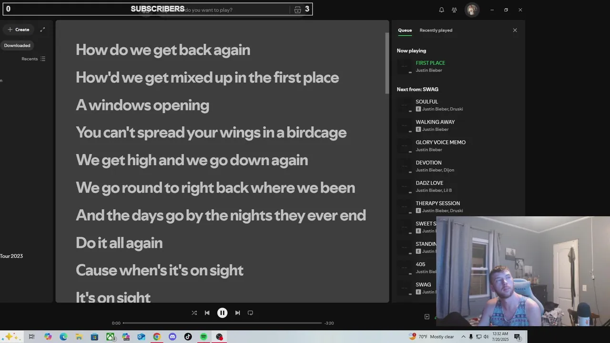The width and height of the screenshot is (610, 343).
Task: Open Tour 2023 library item
Action: [x=11, y=256]
